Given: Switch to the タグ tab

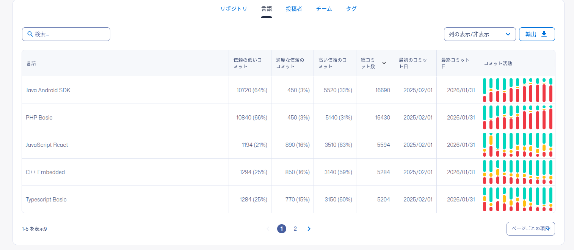Looking at the screenshot, I should point(351,9).
